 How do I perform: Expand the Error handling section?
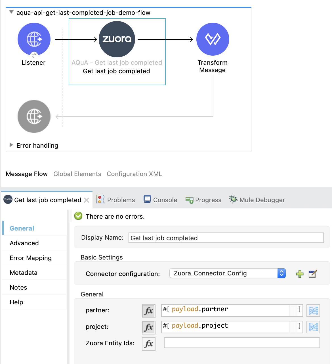click(11, 145)
